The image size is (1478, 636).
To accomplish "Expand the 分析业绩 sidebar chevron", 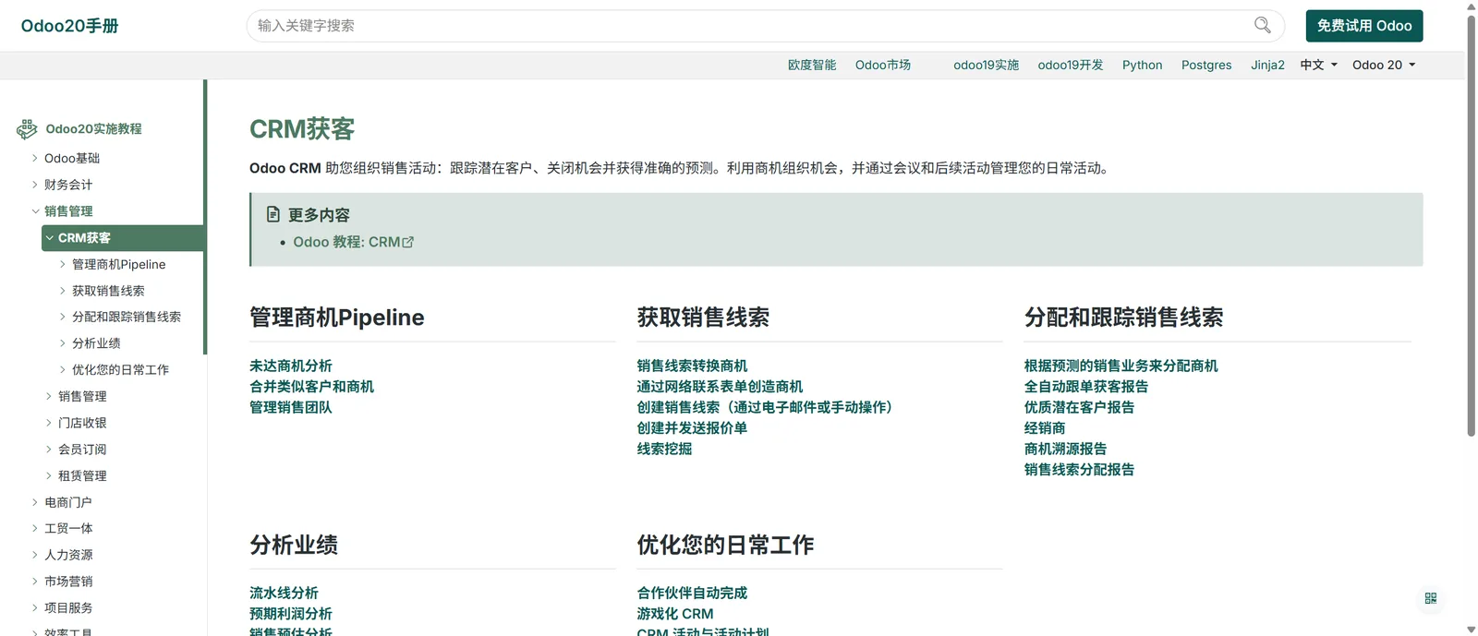I will (x=63, y=343).
